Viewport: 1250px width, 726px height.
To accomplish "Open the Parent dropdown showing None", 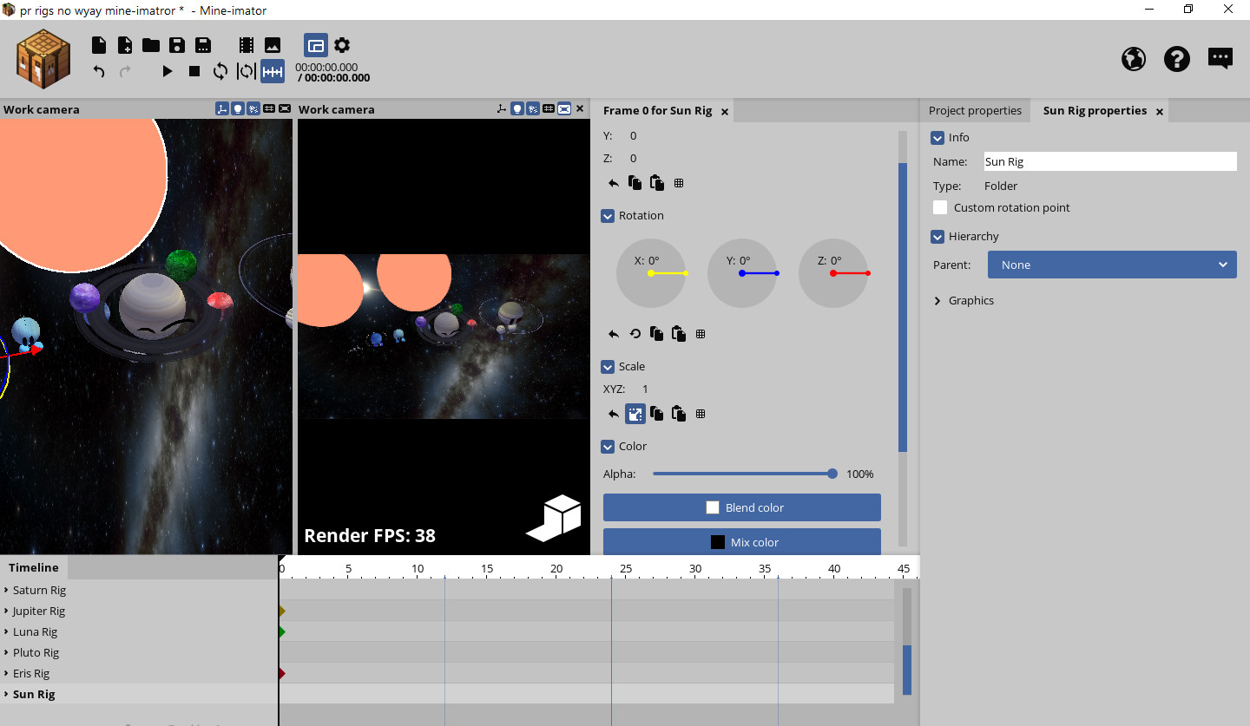I will tap(1112, 265).
